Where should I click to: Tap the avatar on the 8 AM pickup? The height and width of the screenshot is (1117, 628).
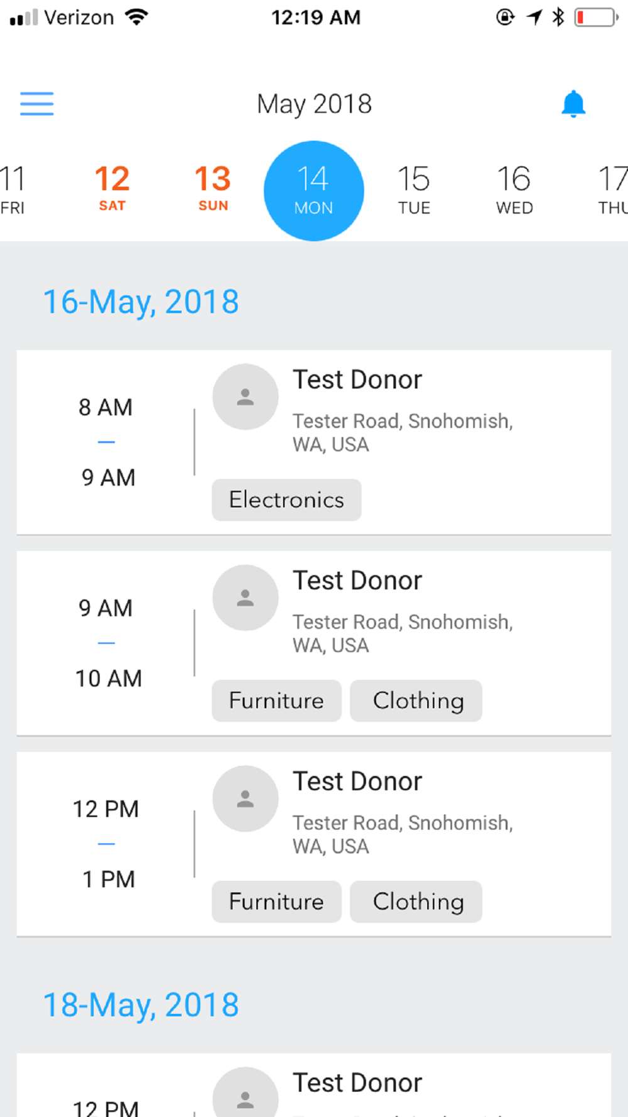(245, 397)
